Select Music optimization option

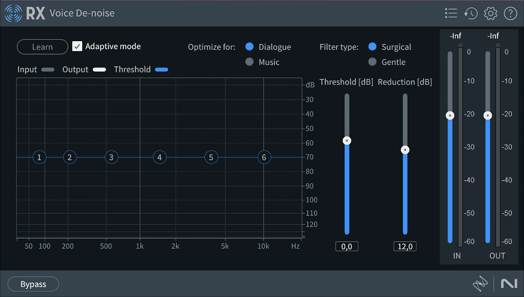coord(250,62)
